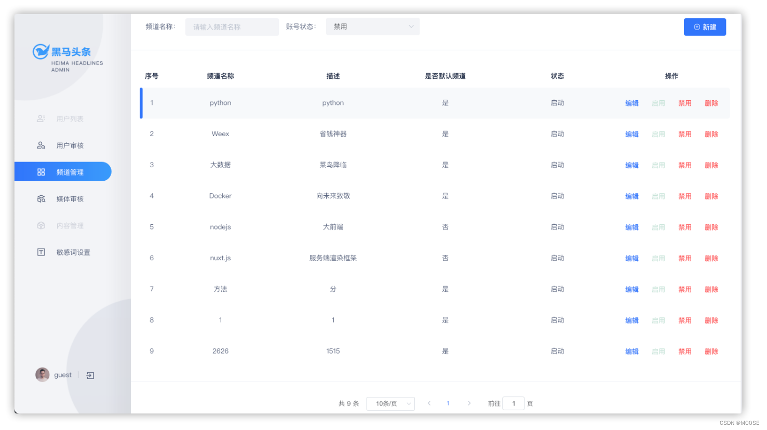Click the 内容管理 cube icon
767x430 pixels.
[x=41, y=225]
